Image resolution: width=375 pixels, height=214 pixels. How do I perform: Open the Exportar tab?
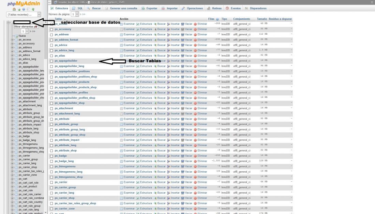149,8
